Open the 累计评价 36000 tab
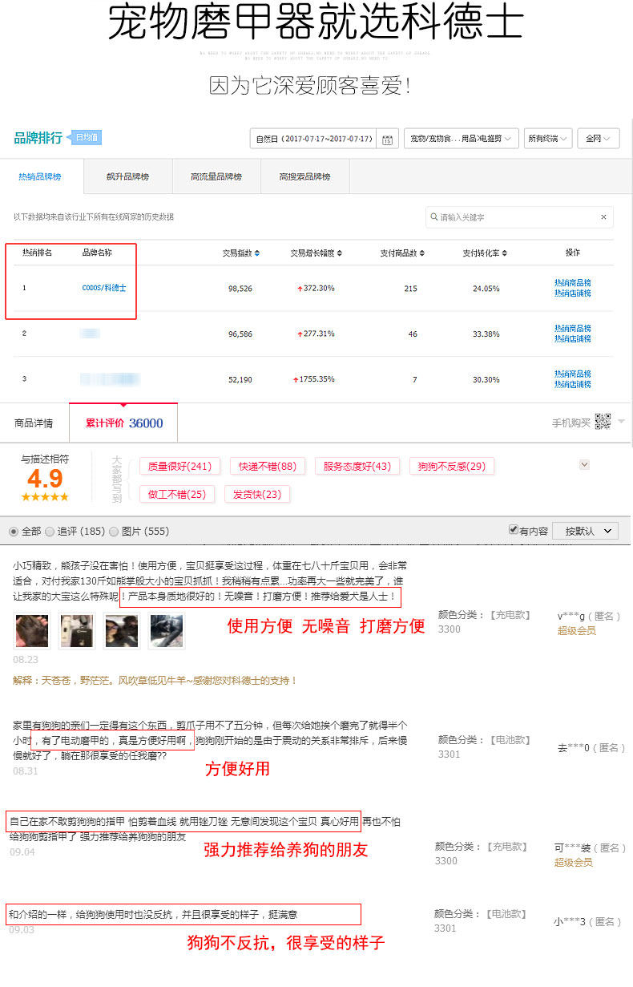 point(123,423)
